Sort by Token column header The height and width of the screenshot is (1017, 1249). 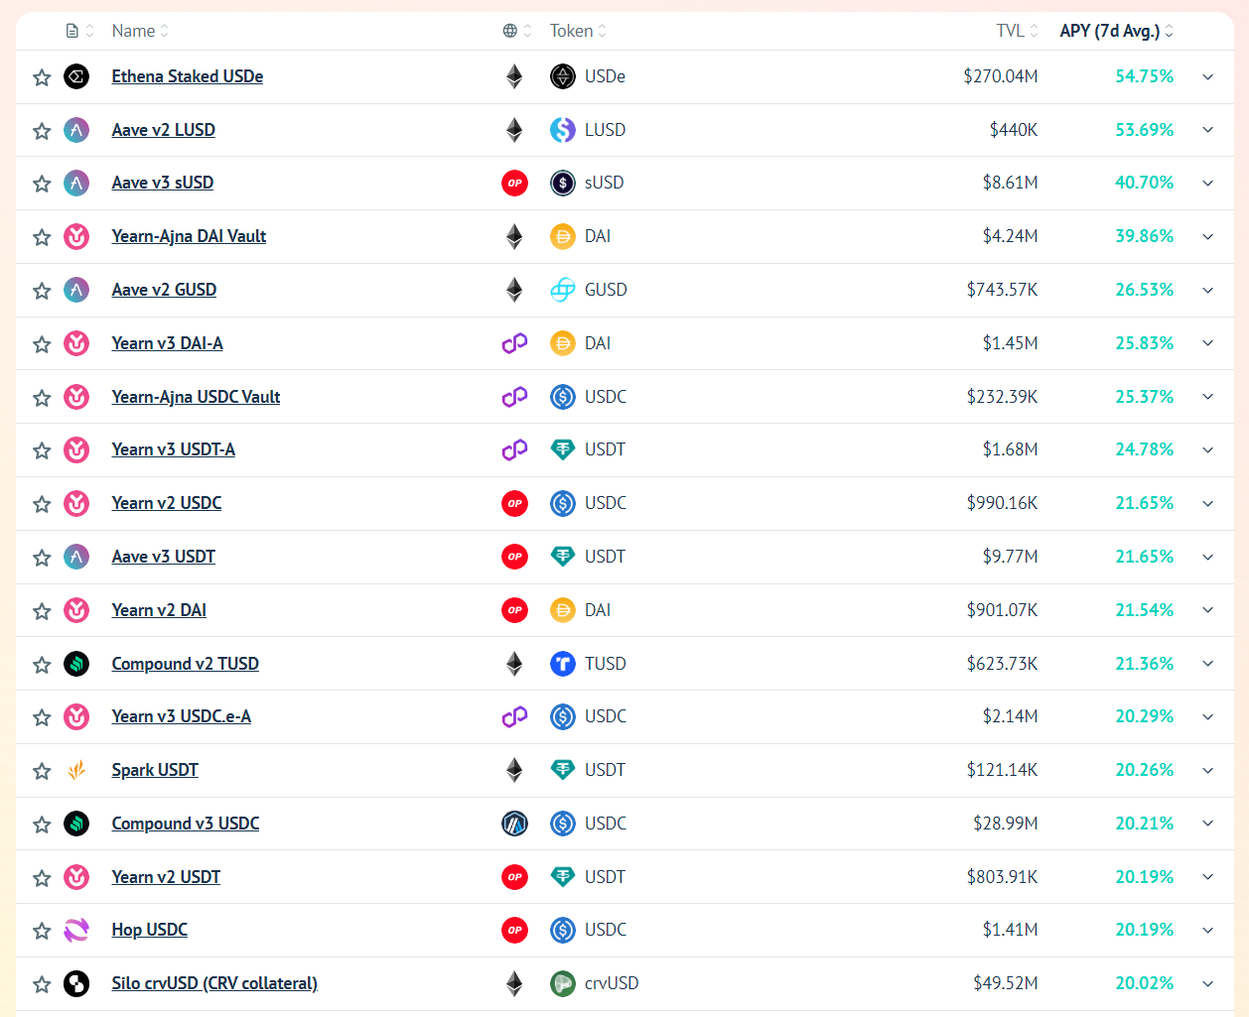[x=578, y=31]
